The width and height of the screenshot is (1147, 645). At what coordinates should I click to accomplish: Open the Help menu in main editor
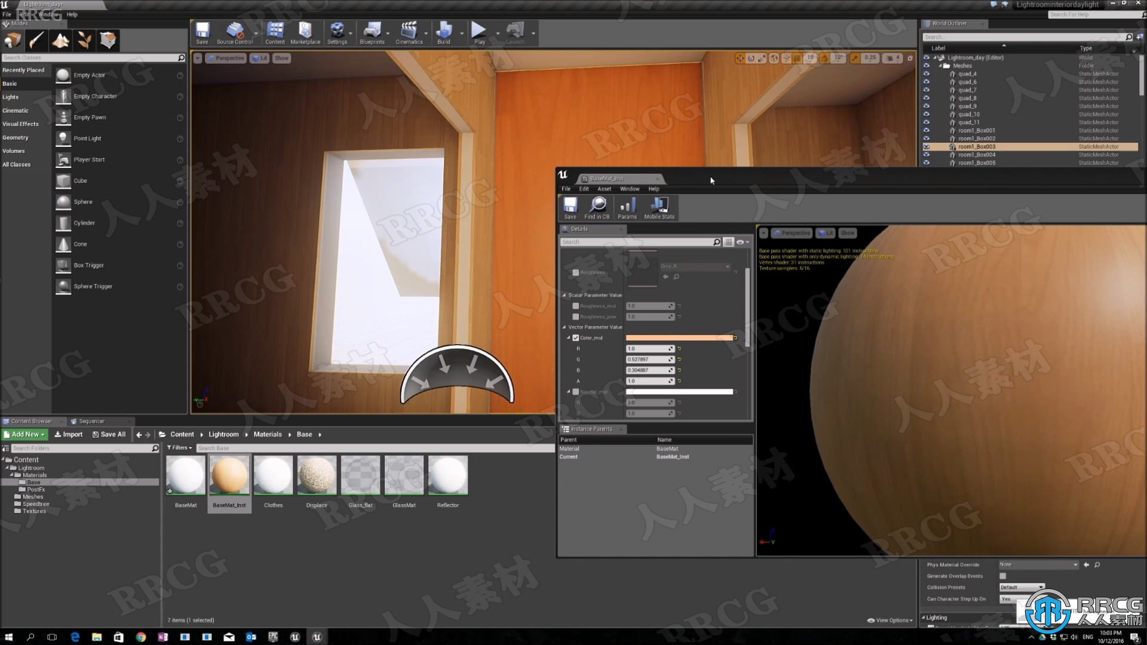point(72,14)
